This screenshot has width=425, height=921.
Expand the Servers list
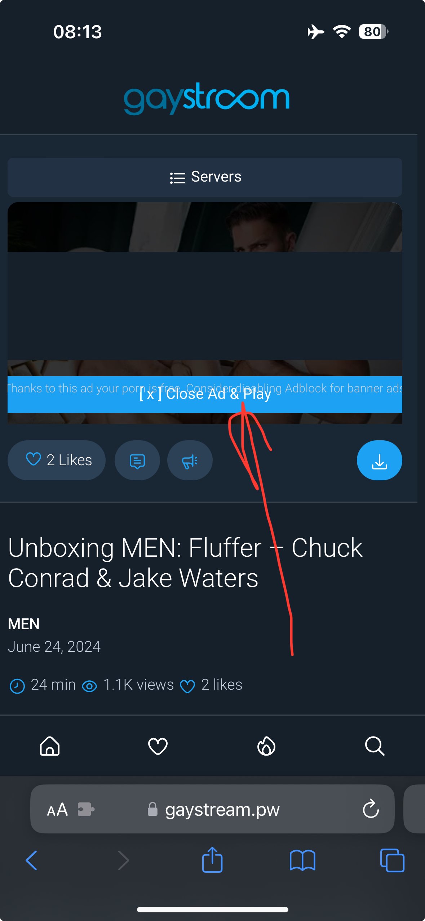pyautogui.click(x=205, y=177)
